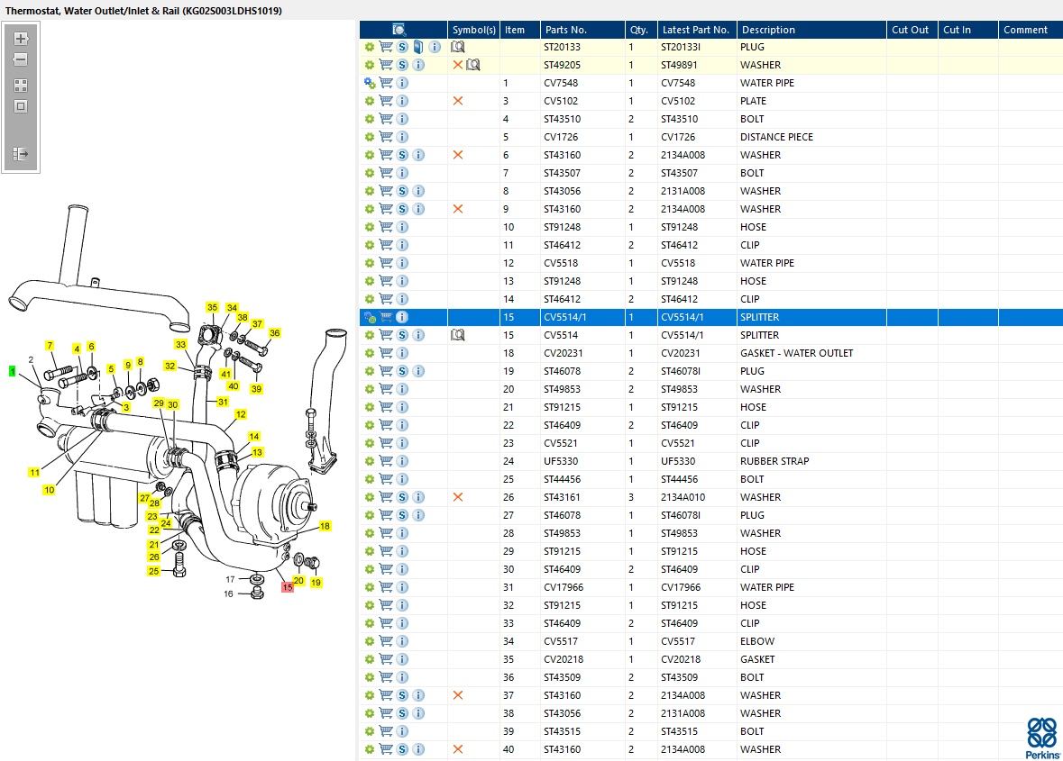Click latest part number 2134A010
The image size is (1063, 761).
683,497
